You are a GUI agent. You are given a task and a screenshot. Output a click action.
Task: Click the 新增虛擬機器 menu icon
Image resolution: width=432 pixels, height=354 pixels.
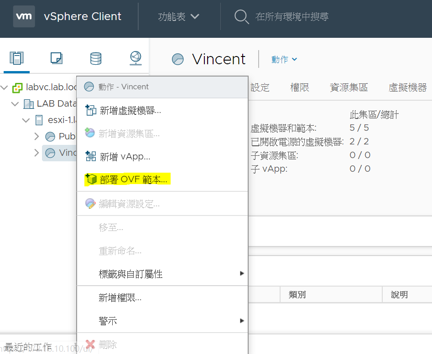pyautogui.click(x=91, y=110)
